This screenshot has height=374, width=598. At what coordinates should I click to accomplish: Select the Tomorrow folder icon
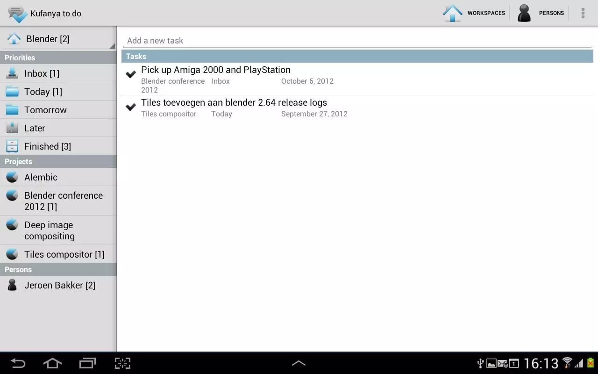click(x=12, y=109)
